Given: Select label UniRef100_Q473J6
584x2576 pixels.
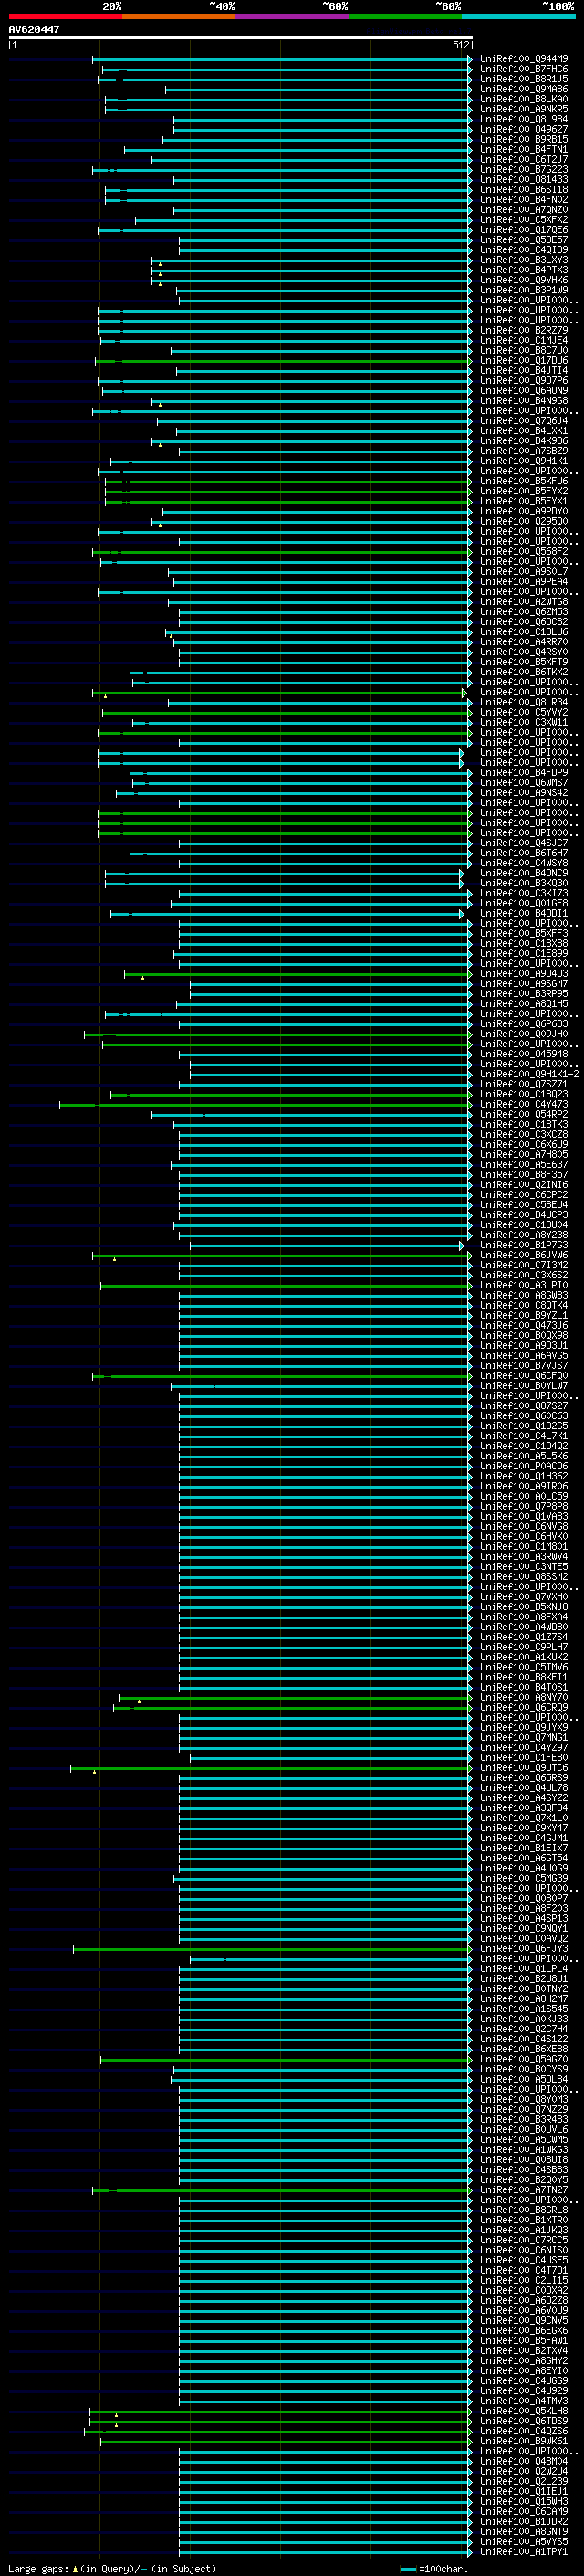Looking at the screenshot, I should pos(523,1326).
